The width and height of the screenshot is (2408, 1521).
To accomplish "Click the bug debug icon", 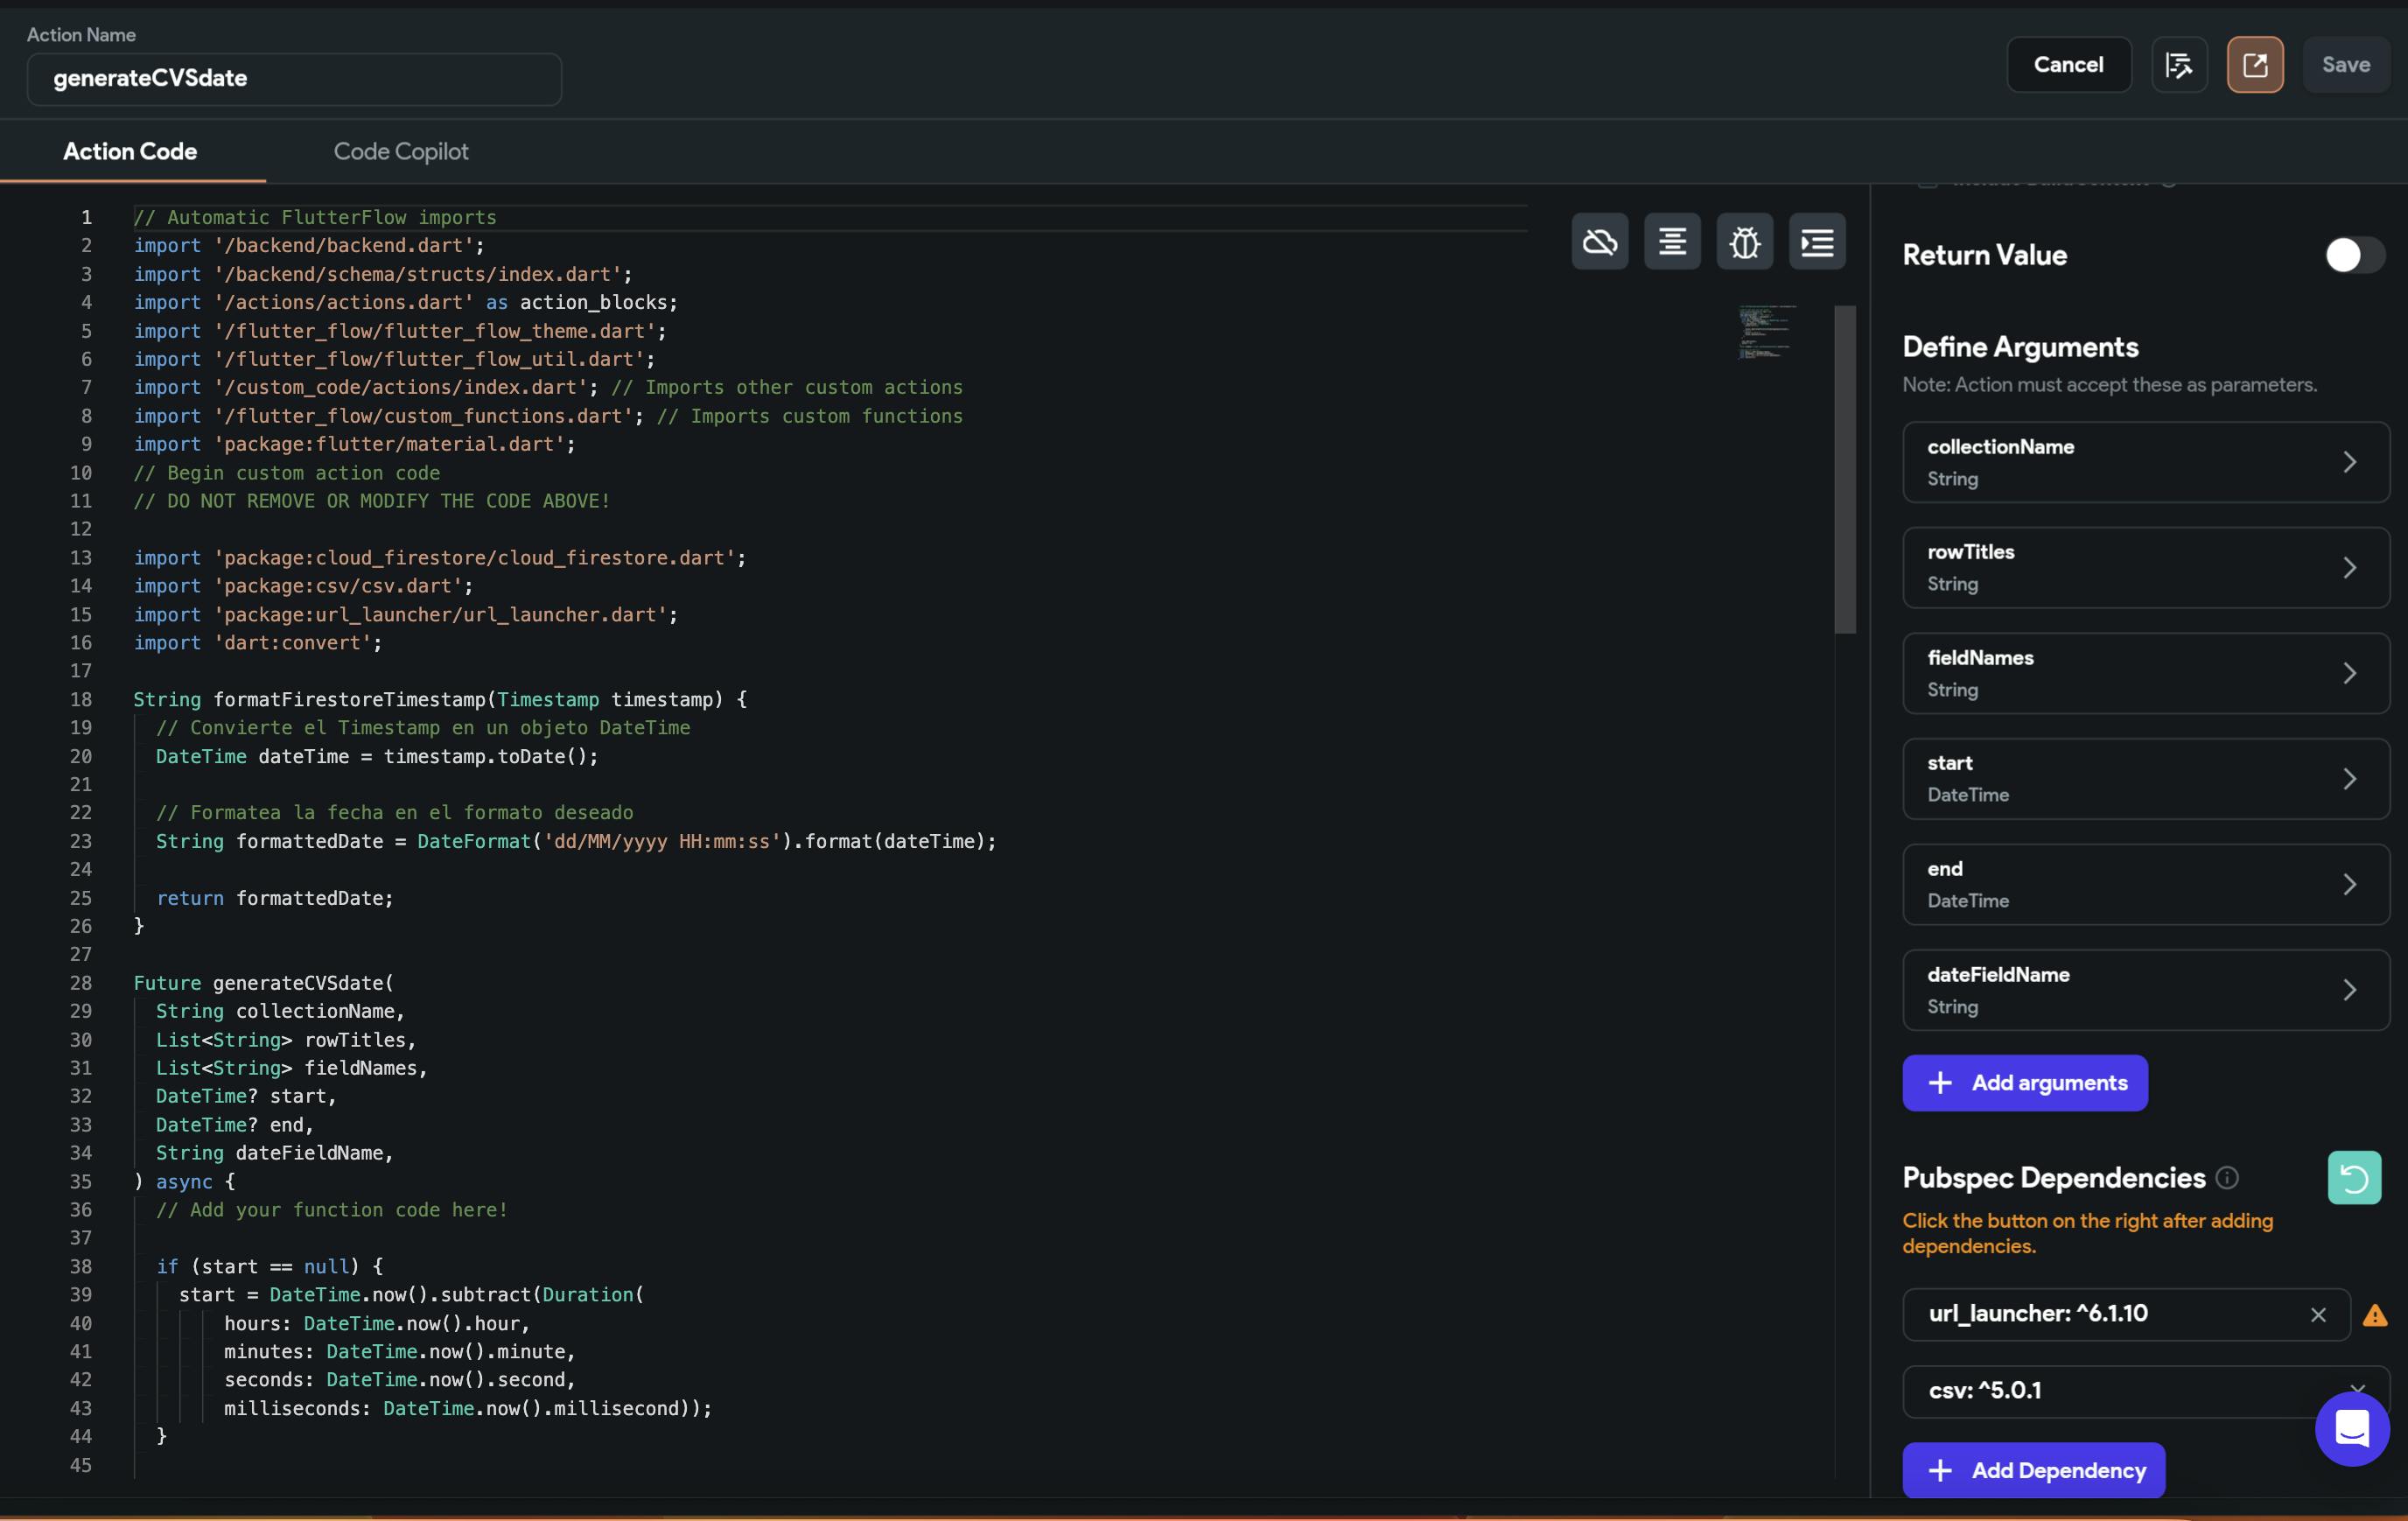I will click(x=1744, y=241).
